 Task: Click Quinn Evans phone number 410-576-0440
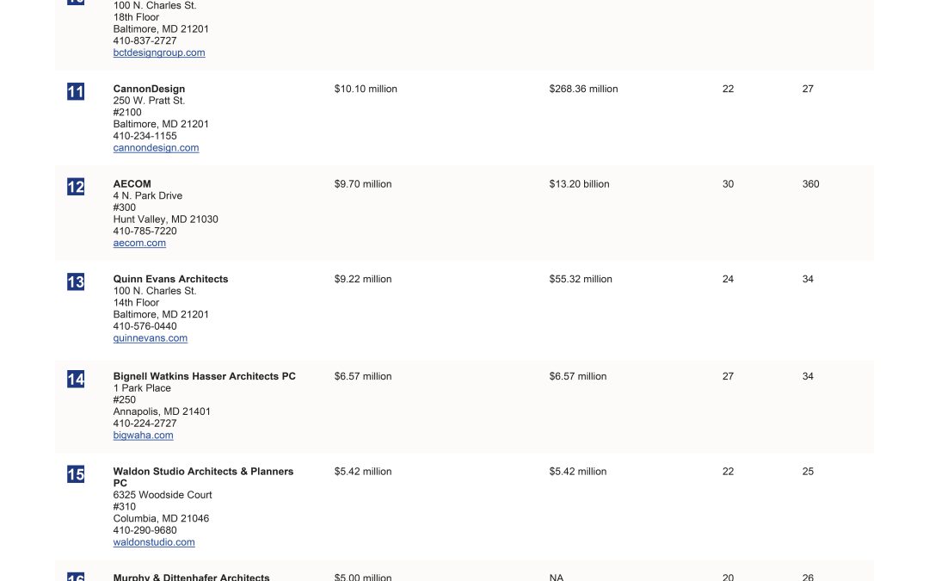pos(145,326)
